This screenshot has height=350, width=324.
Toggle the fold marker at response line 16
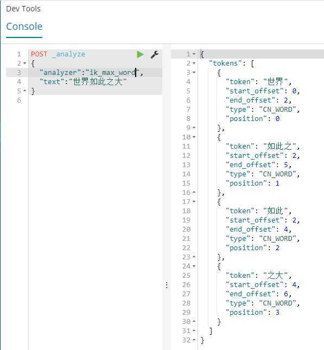[x=194, y=193]
